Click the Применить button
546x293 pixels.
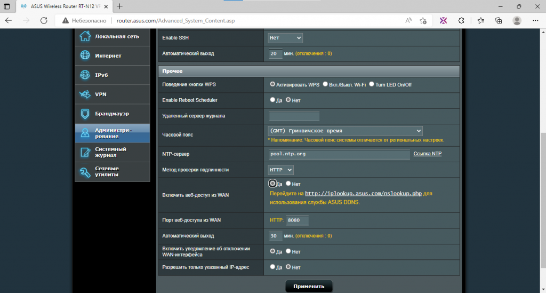point(309,287)
